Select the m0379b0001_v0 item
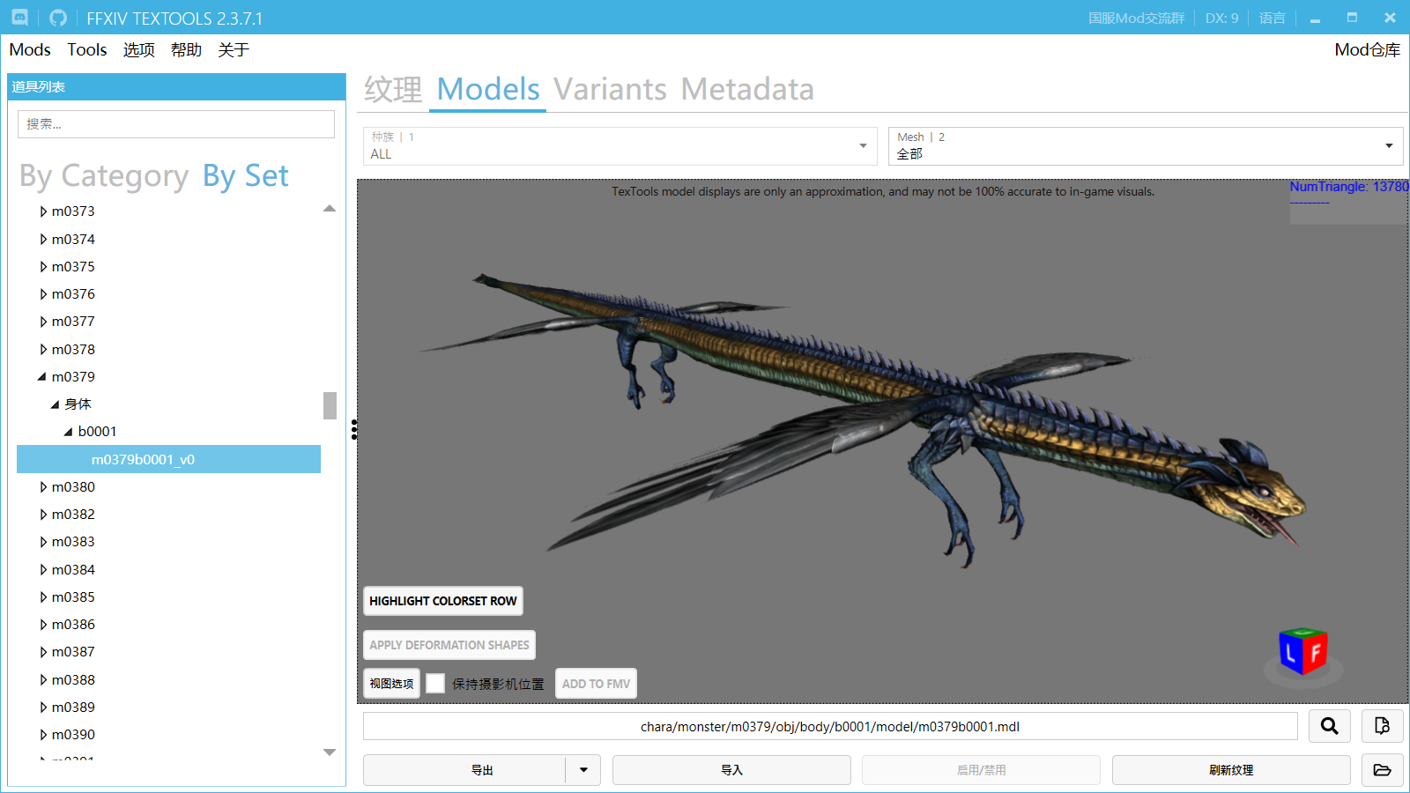The image size is (1410, 793). click(168, 459)
